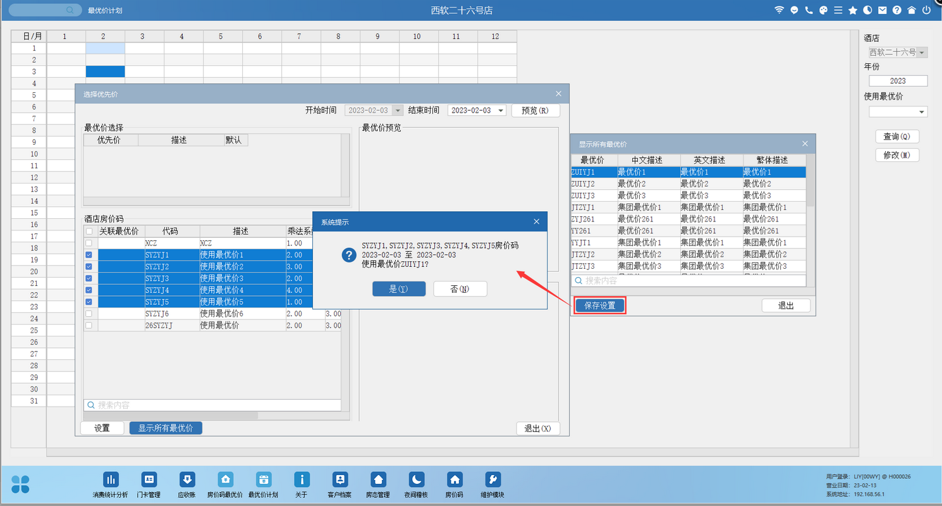This screenshot has width=942, height=506.
Task: Open the mail envelope icon in header
Action: click(x=882, y=10)
